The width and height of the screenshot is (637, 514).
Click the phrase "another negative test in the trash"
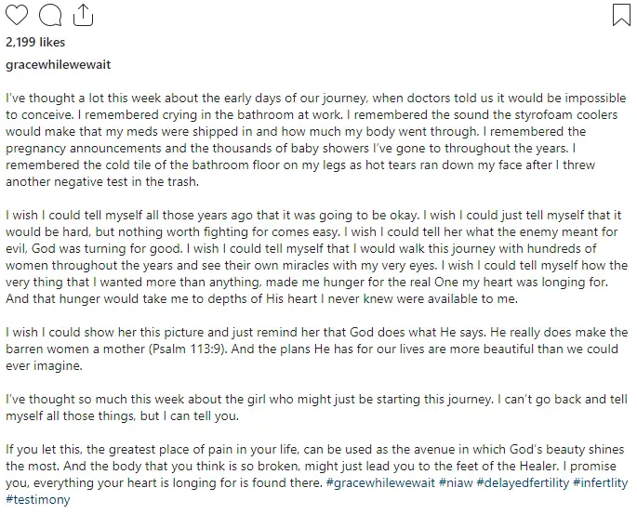coord(102,182)
